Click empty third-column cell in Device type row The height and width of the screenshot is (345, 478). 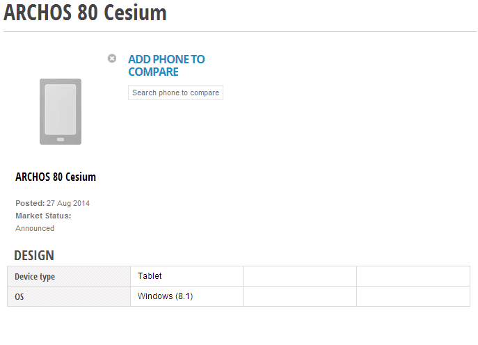click(300, 276)
